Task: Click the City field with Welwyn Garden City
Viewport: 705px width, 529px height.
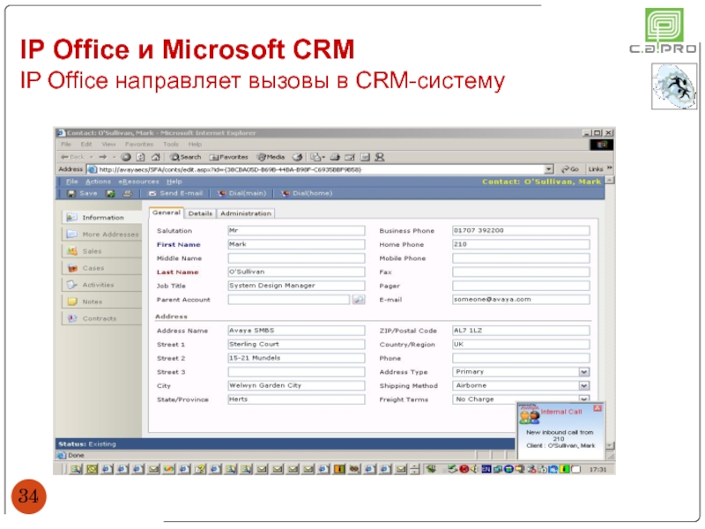Action: pos(296,386)
